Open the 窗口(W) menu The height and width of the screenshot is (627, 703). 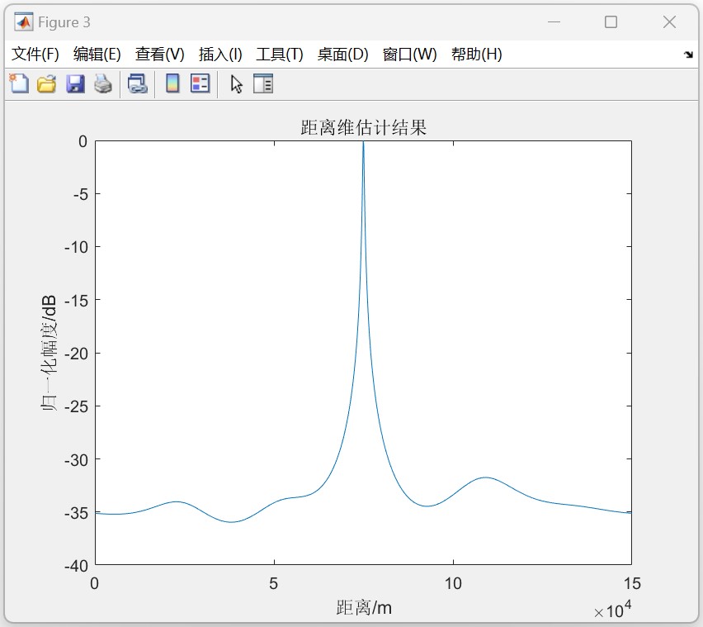pyautogui.click(x=409, y=55)
